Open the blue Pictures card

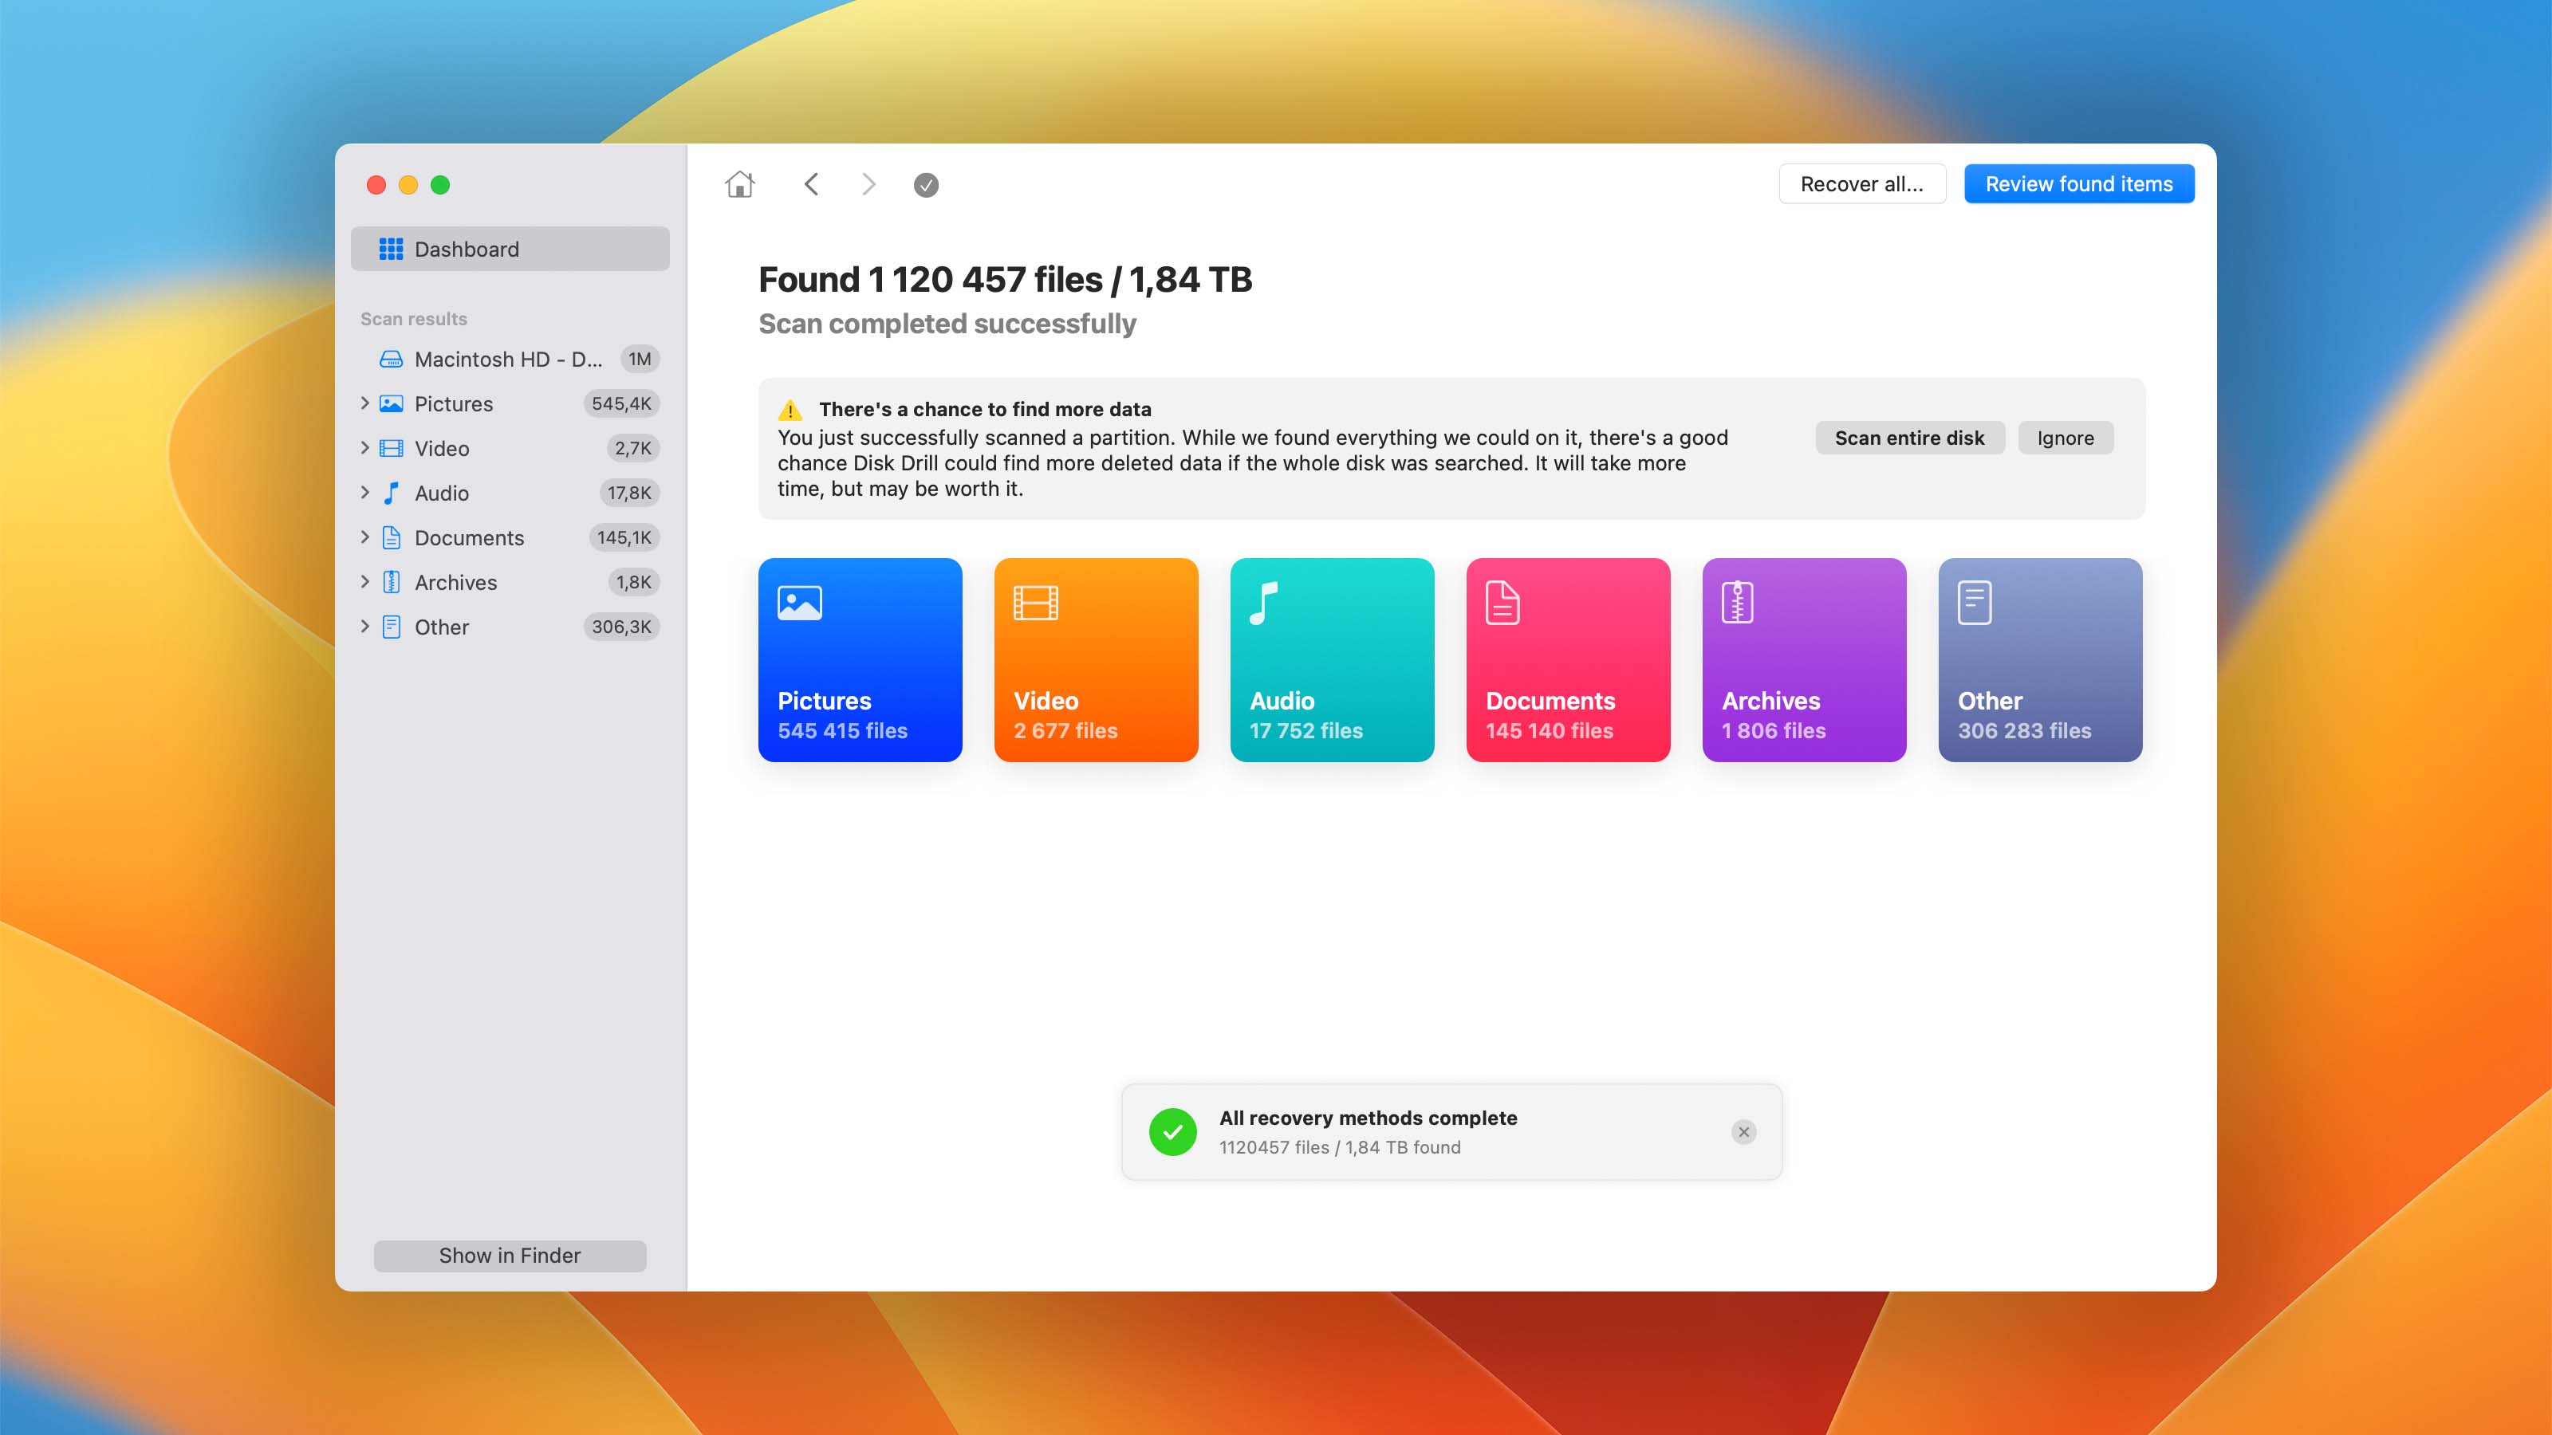(860, 659)
